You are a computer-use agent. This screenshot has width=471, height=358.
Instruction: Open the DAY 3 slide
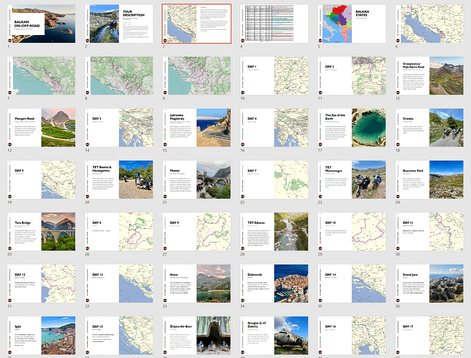tap(119, 128)
